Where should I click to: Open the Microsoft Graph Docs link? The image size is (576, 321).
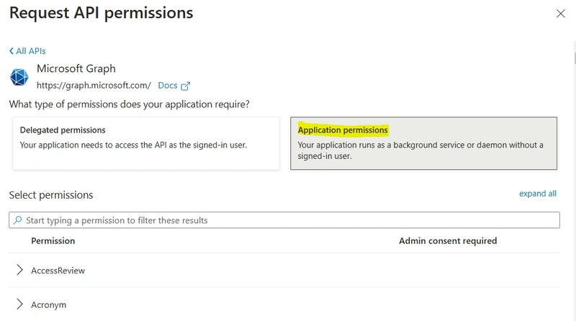coord(168,86)
